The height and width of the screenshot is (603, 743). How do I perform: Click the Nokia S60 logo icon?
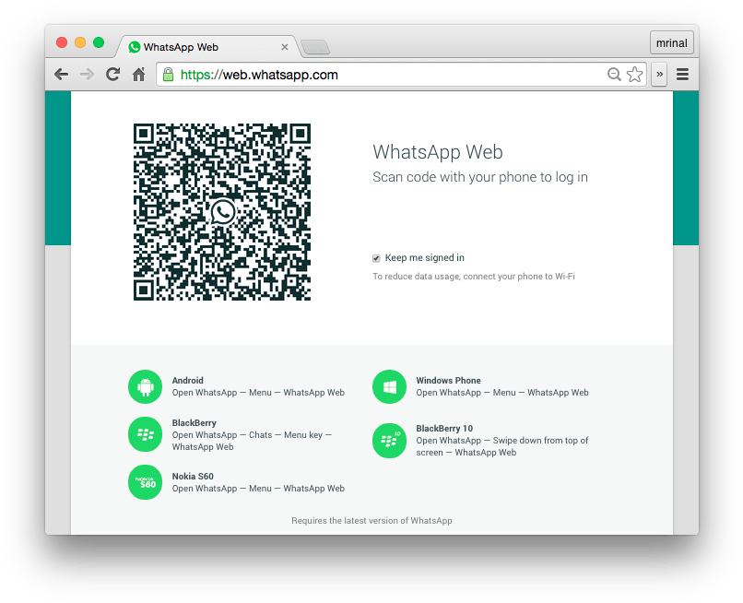point(145,482)
